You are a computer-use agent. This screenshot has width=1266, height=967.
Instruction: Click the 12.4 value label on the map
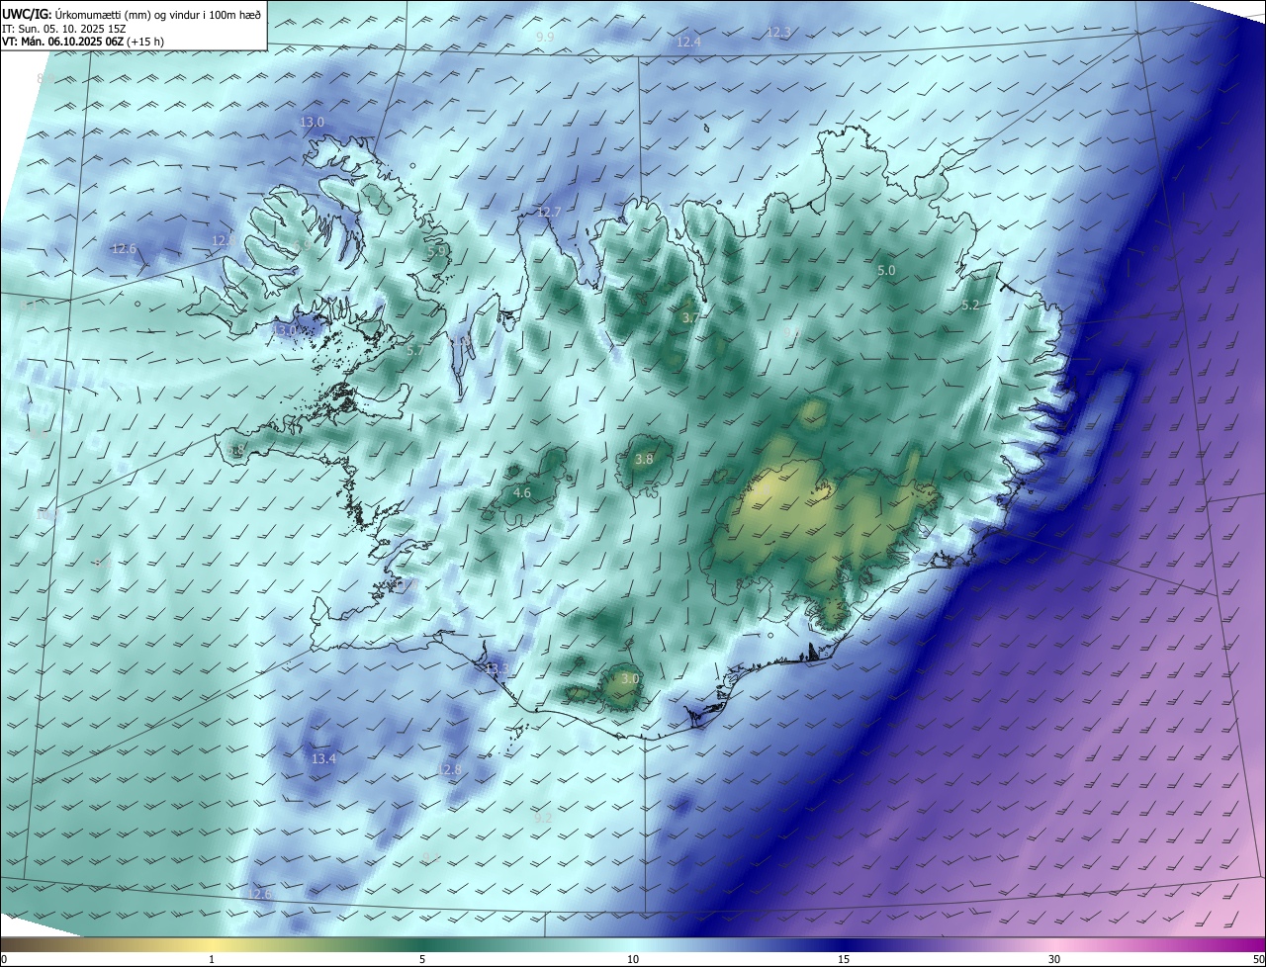(688, 42)
